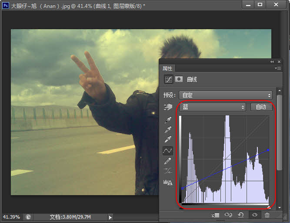This screenshot has height=223, width=290.
Task: Toggle clip adjustment to layer below
Action: pyautogui.click(x=216, y=215)
